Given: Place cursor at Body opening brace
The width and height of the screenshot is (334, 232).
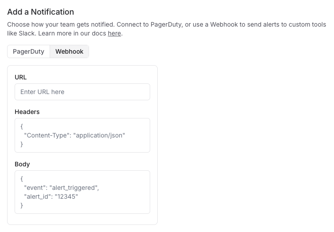Looking at the screenshot, I should pyautogui.click(x=22, y=179).
